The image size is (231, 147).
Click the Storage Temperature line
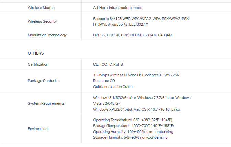[132, 126]
